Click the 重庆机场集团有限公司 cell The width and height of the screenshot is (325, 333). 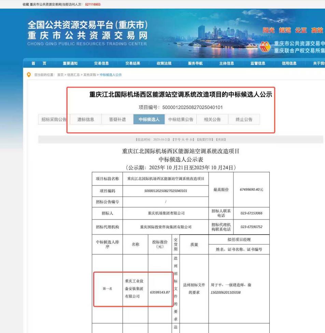pyautogui.click(x=166, y=213)
